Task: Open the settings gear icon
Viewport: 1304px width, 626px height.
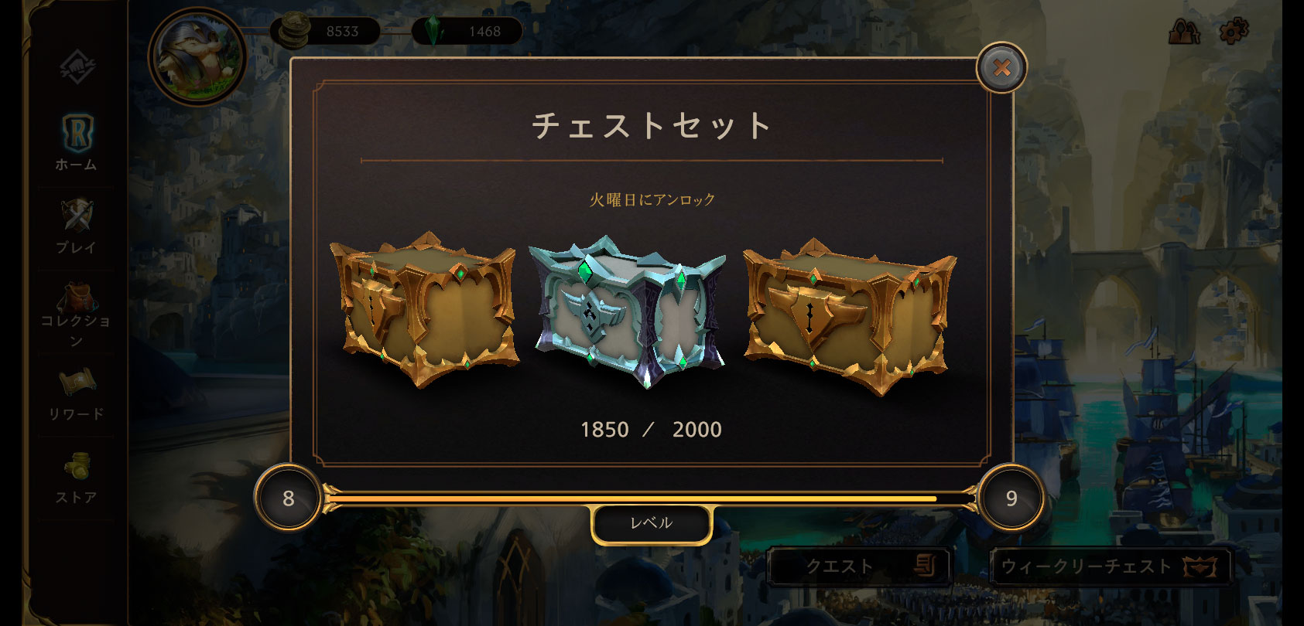Action: (x=1234, y=31)
